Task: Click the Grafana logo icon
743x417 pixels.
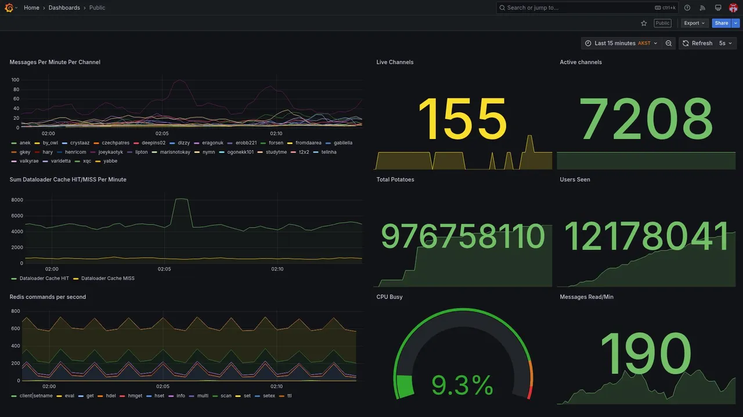Action: click(9, 8)
